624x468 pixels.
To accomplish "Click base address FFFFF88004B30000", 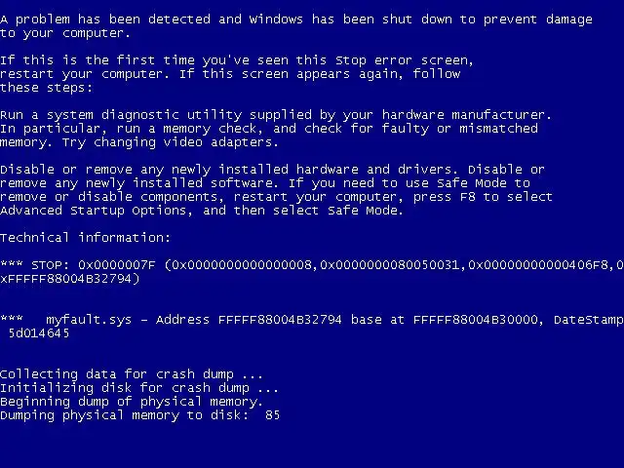I will [x=476, y=320].
